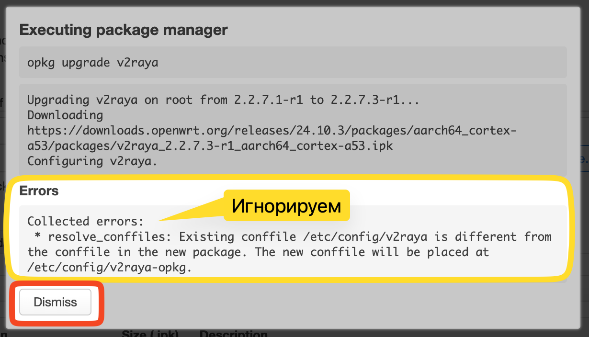589x337 pixels.
Task: Click the yellow 'Игнорируем' callout label
Action: click(x=286, y=206)
